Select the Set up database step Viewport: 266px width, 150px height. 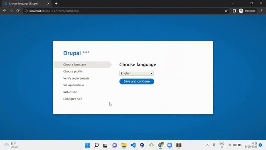[74, 85]
